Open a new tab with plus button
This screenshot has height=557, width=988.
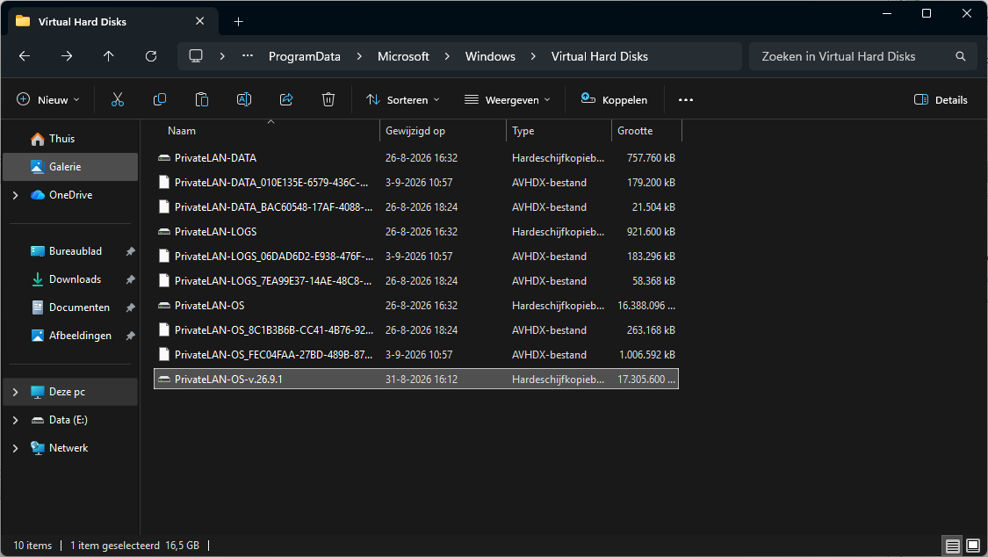tap(238, 21)
